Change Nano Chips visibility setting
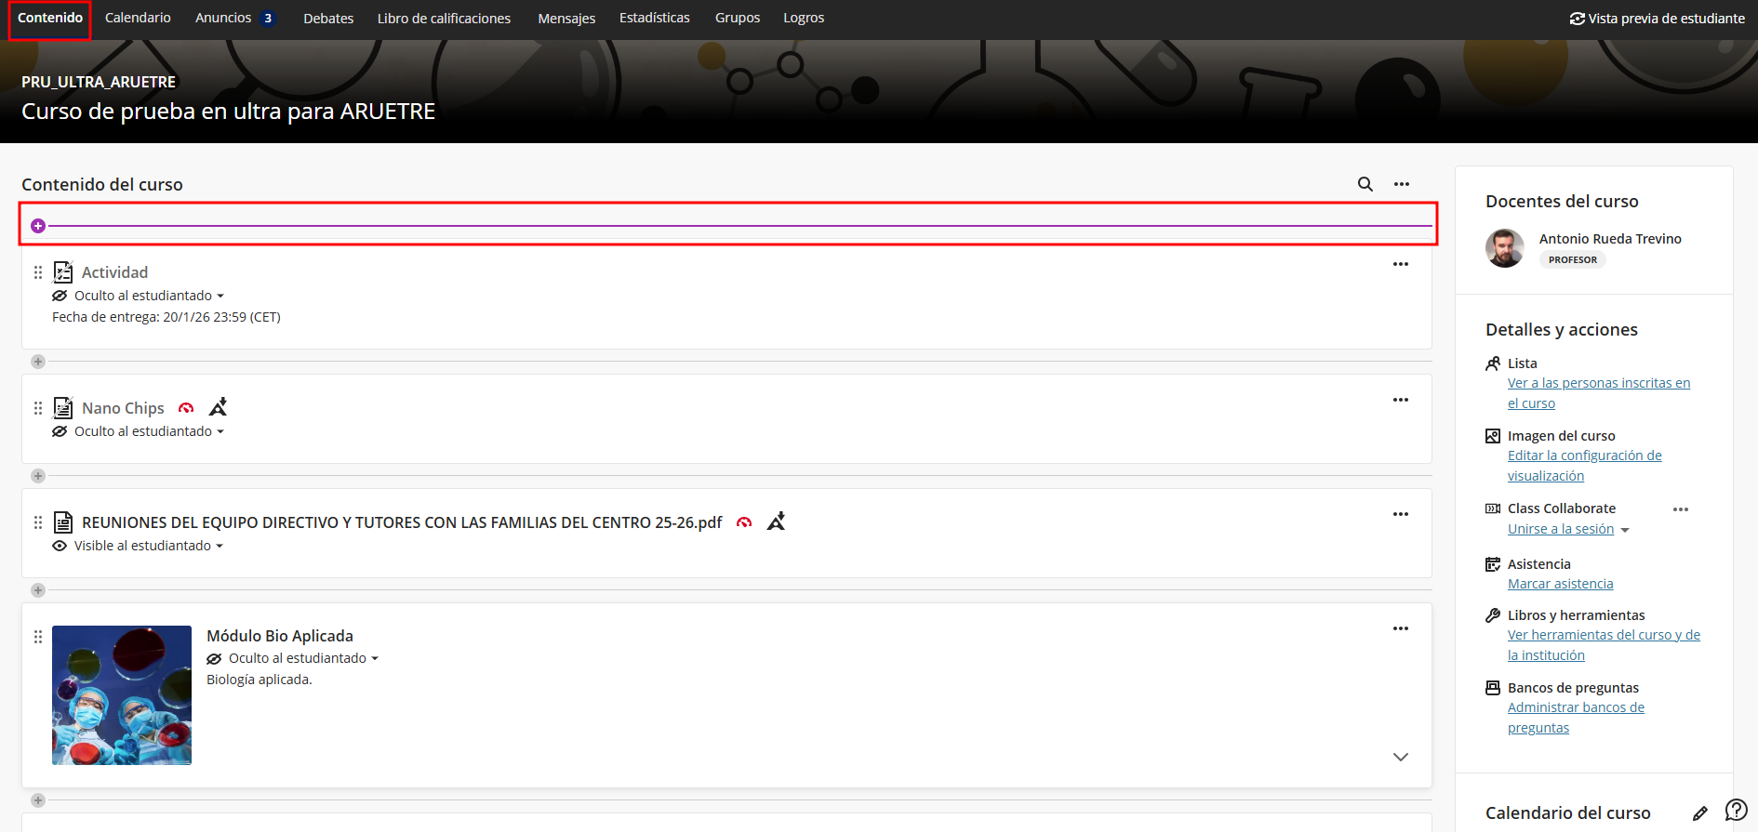Viewport: 1758px width, 832px height. tap(149, 431)
